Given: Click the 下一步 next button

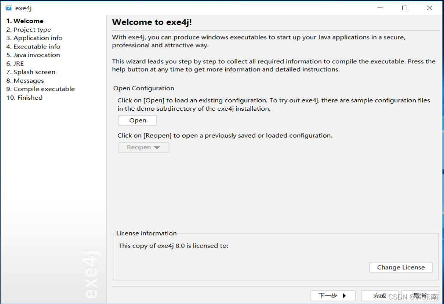Looking at the screenshot, I should coord(333,296).
